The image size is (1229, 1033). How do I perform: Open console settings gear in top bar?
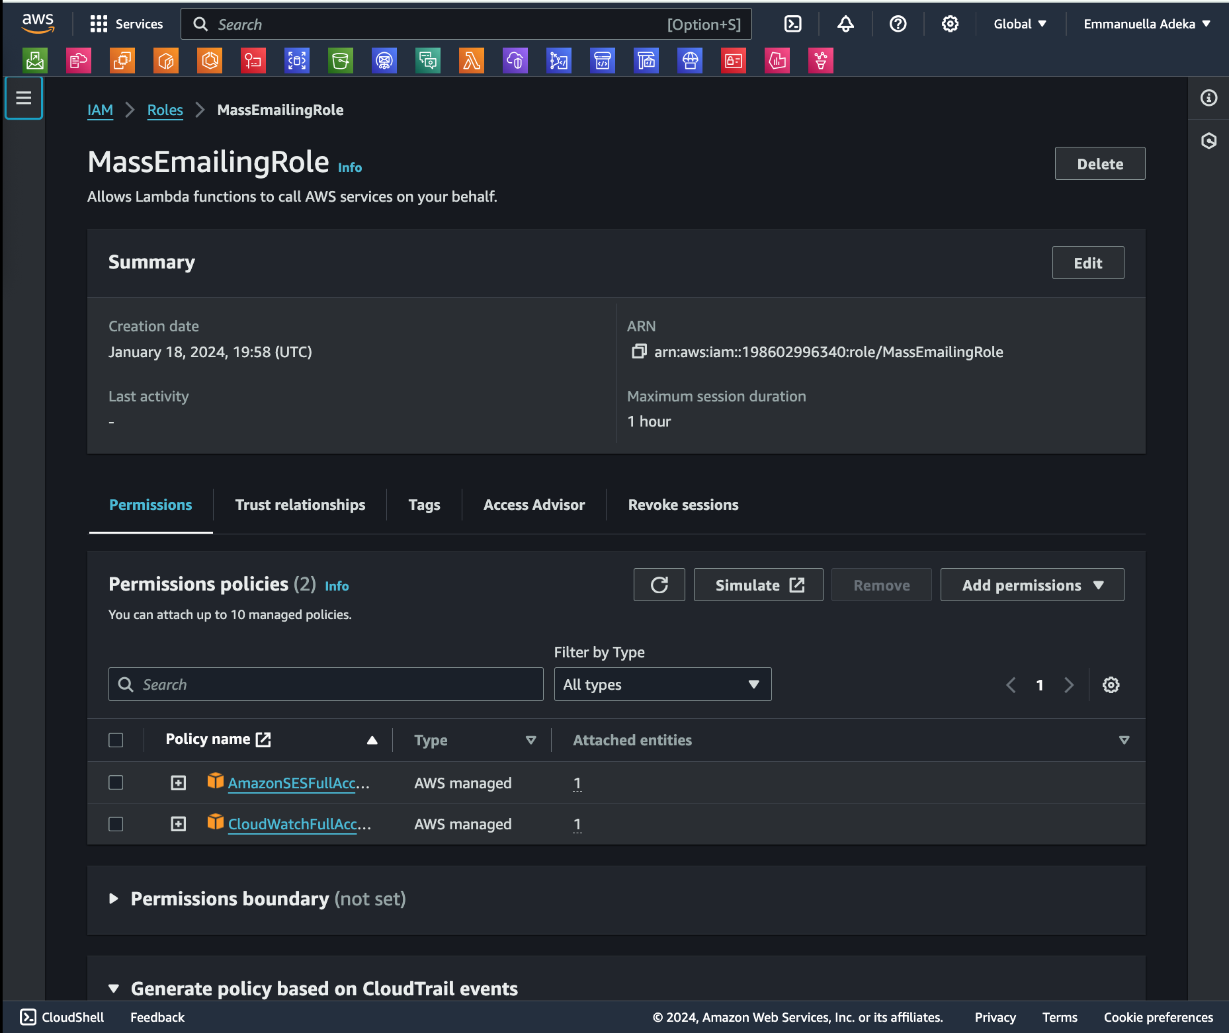tap(950, 24)
